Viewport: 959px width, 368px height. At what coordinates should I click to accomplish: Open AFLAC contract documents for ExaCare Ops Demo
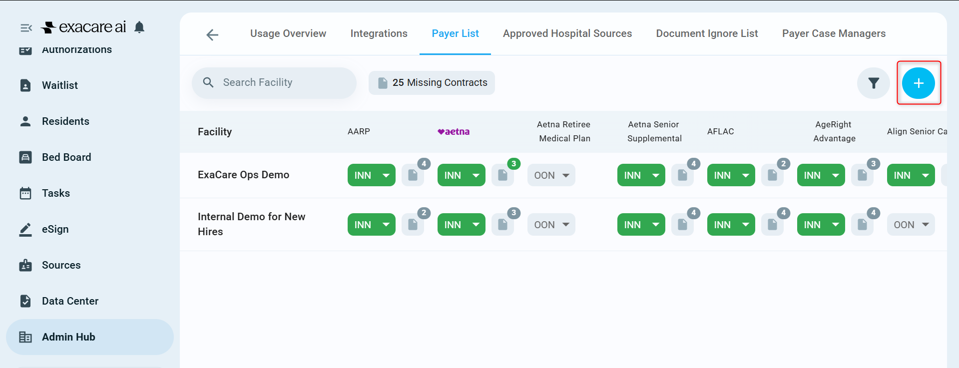click(x=773, y=175)
